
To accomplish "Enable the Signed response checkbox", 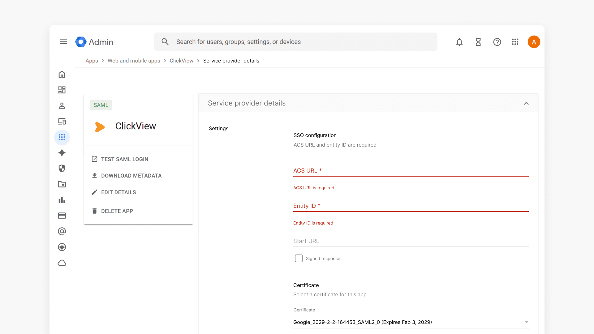I will (x=299, y=259).
